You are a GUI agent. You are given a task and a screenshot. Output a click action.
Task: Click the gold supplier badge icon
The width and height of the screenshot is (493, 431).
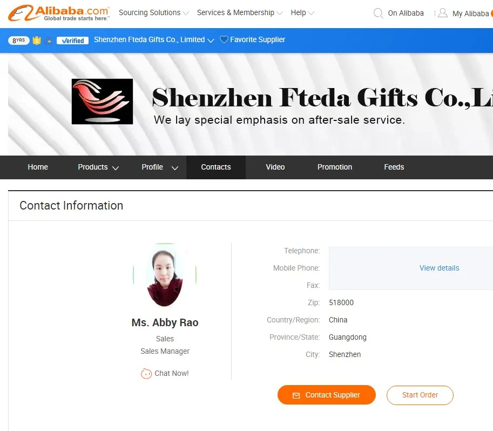(x=37, y=41)
